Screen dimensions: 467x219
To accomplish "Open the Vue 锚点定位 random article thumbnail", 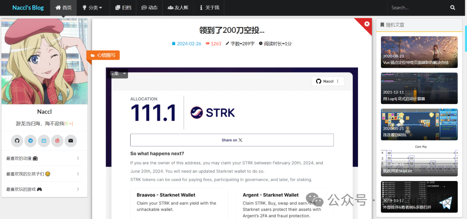I will pyautogui.click(x=419, y=52).
